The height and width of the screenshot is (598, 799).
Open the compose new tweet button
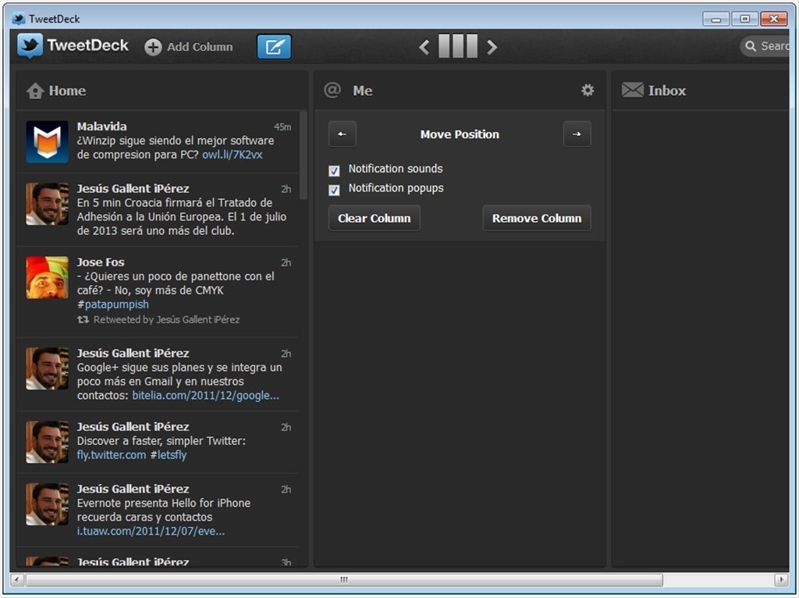274,46
